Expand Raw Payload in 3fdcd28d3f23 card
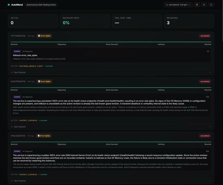Screen dimensions: 223x185 pos(111,181)
